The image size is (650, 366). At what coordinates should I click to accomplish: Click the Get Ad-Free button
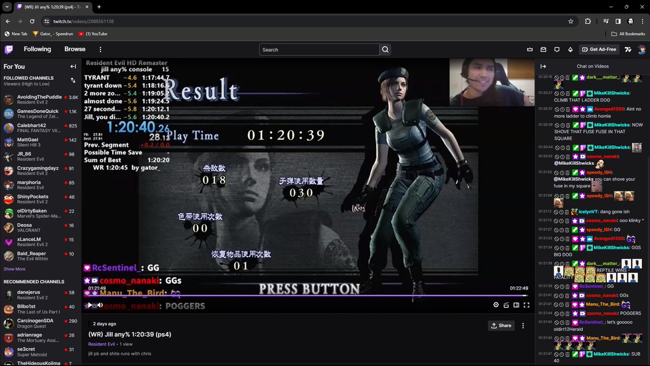click(x=599, y=49)
